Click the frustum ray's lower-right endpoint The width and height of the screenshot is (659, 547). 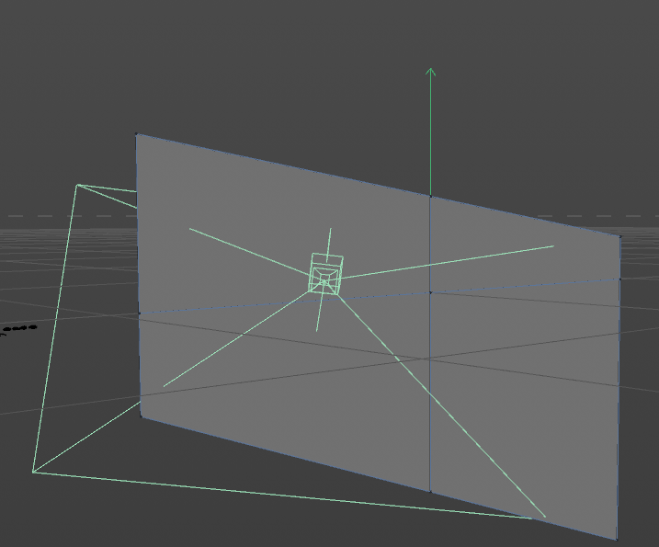coord(545,517)
